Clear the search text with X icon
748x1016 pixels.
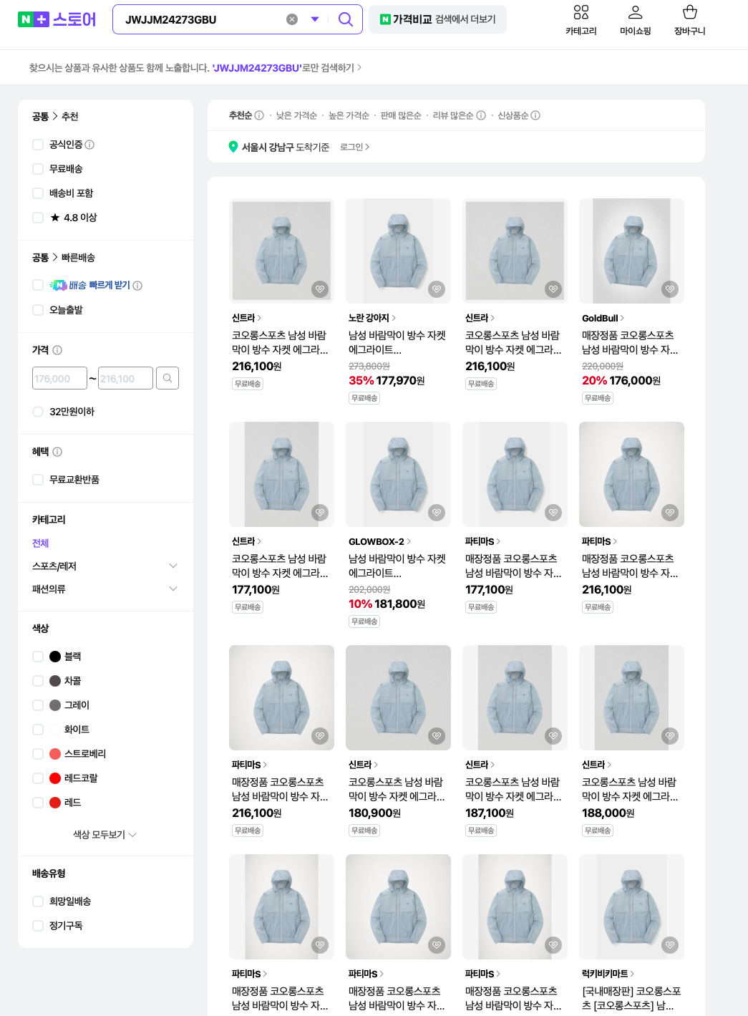292,19
